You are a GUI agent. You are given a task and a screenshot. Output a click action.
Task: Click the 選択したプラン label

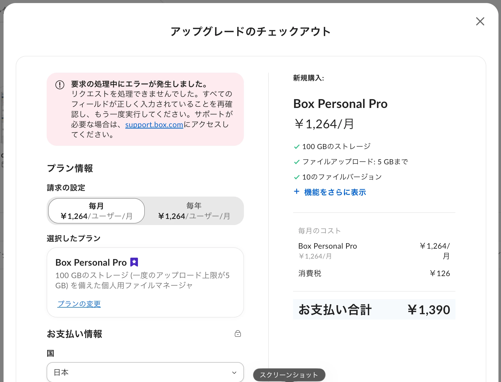74,238
